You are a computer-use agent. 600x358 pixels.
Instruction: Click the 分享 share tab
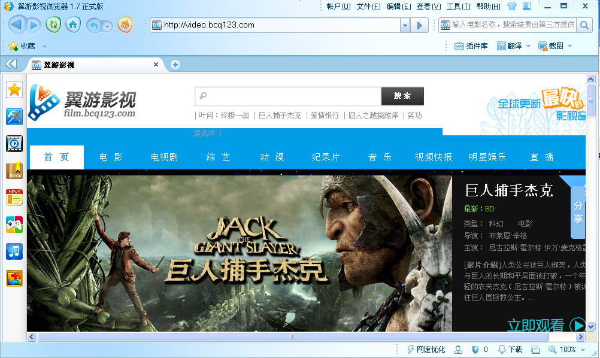coord(578,213)
